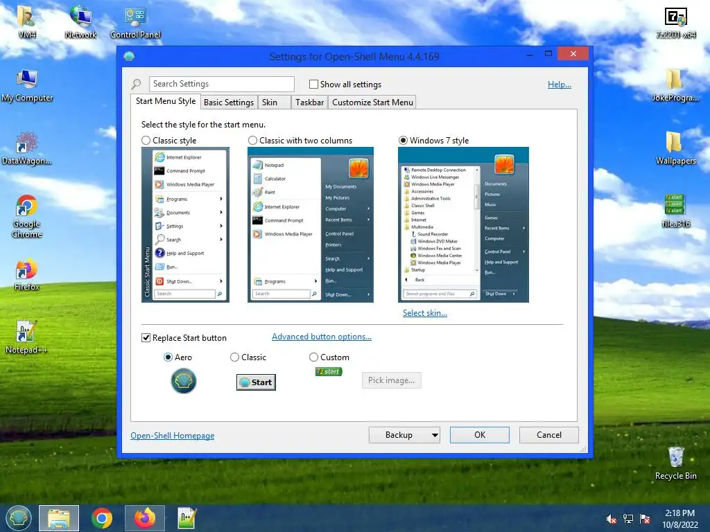The image size is (710, 532).
Task: Open the Backup dropdown button
Action: [404, 435]
